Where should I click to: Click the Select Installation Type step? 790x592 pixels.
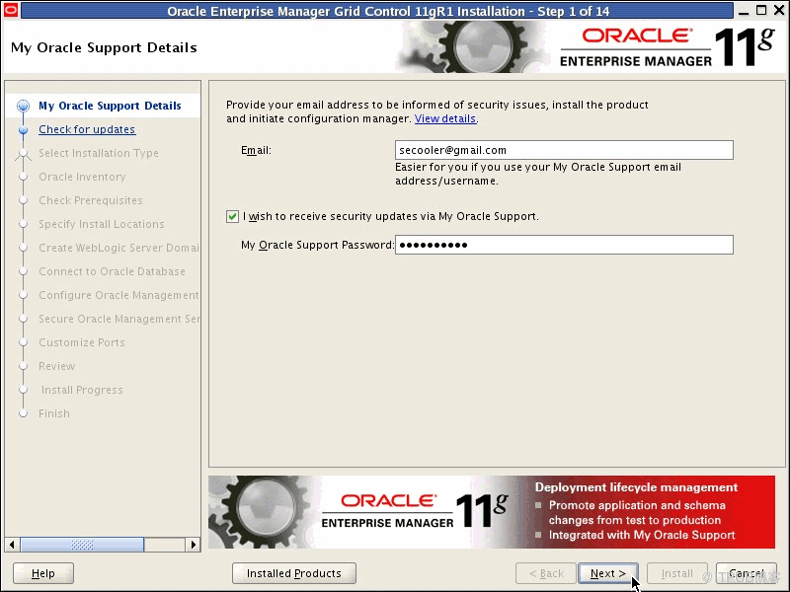98,153
